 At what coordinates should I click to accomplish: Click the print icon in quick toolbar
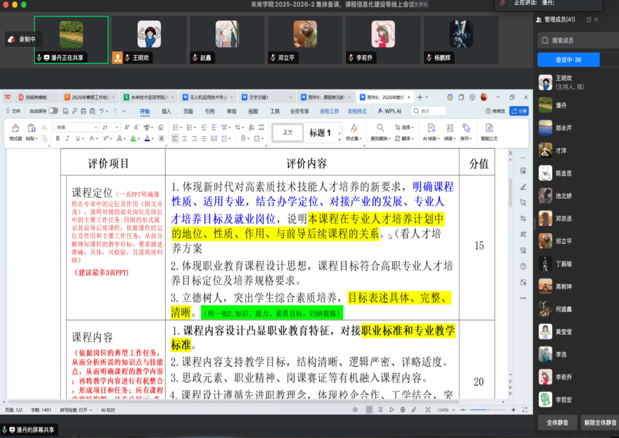pyautogui.click(x=83, y=111)
